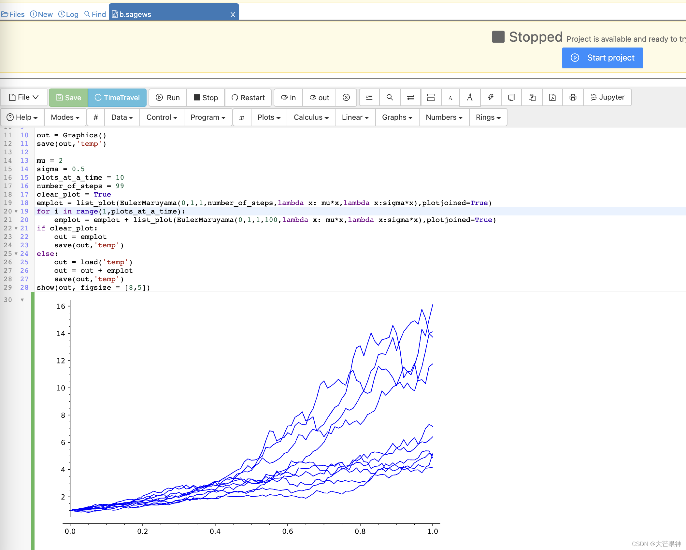Click the paste clipboard icon

point(532,97)
